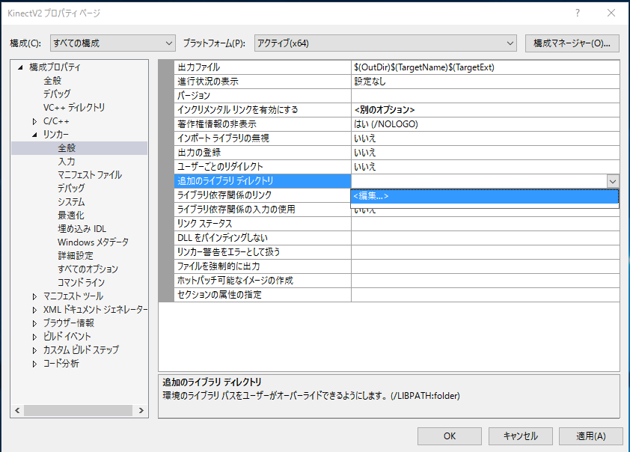Click the help question mark icon
Image resolution: width=630 pixels, height=452 pixels.
(x=577, y=13)
